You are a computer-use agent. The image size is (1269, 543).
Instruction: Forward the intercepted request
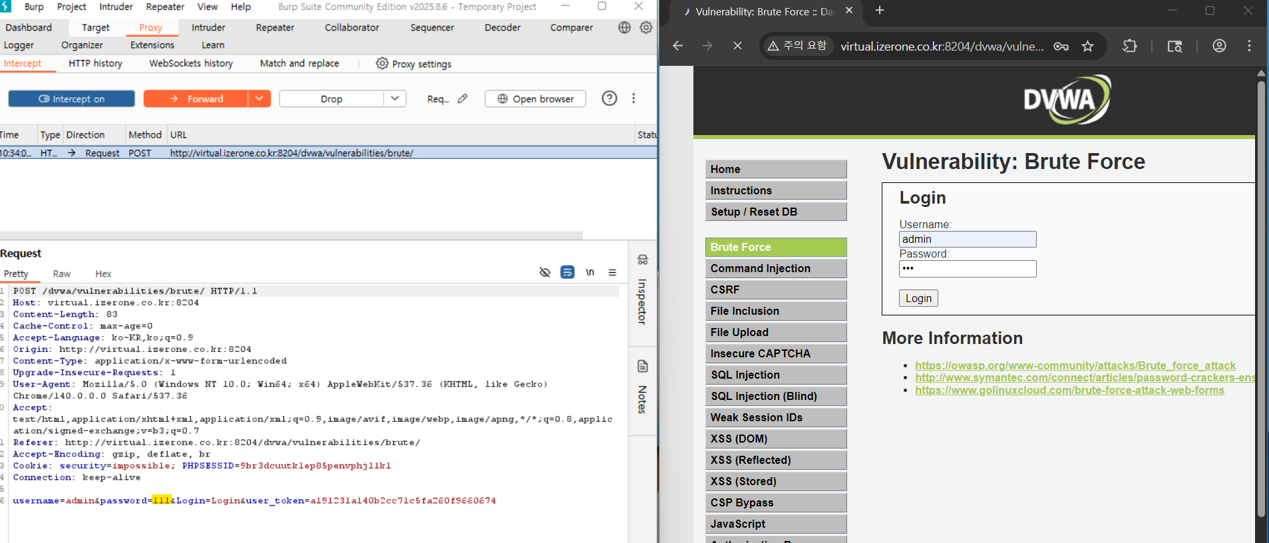pos(196,98)
